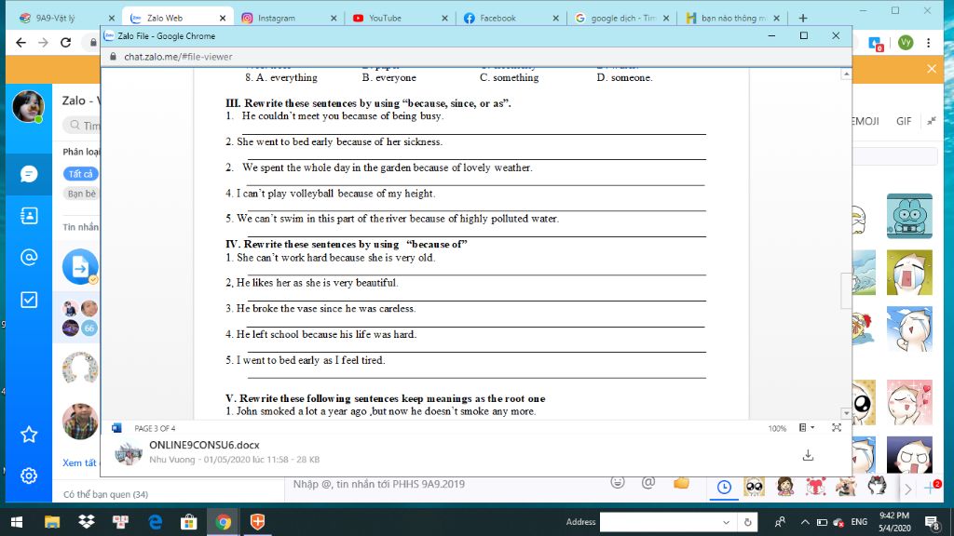The width and height of the screenshot is (954, 536).
Task: Click the Zalo search box
Action: click(83, 126)
